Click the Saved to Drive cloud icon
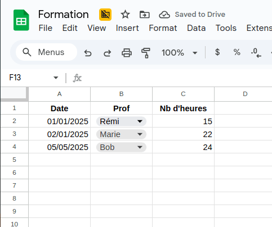This screenshot has width=272, height=227. (164, 15)
